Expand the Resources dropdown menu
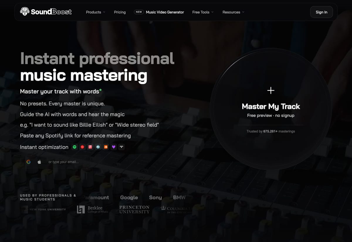 tap(233, 12)
